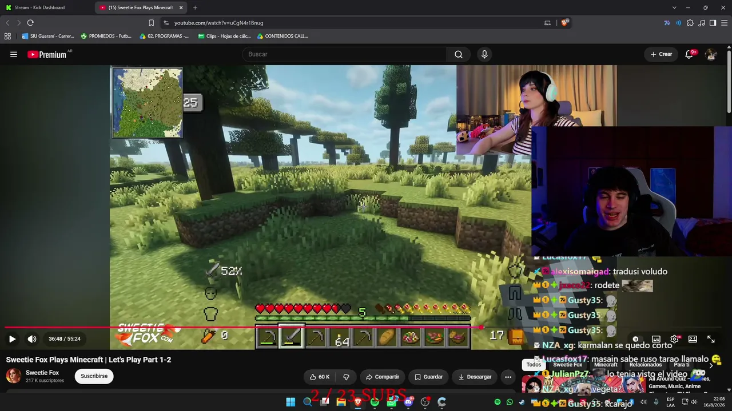Enter fullscreen video mode
Viewport: 732px width, 411px height.
click(711, 339)
